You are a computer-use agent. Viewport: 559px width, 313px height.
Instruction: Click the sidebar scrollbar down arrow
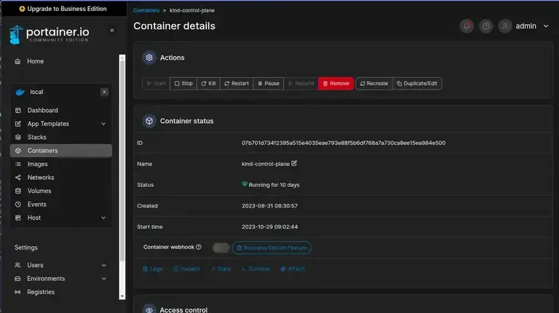click(122, 296)
